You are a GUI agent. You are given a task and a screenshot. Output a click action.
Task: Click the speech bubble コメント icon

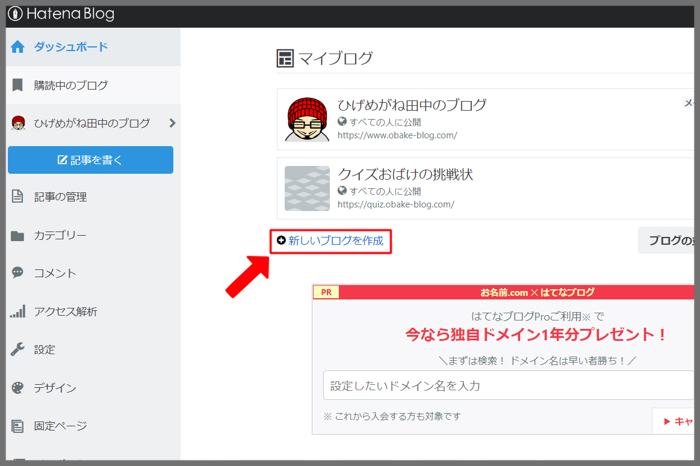coord(17,272)
